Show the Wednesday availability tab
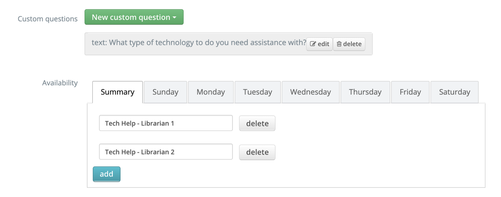This screenshot has height=197, width=501. click(310, 92)
